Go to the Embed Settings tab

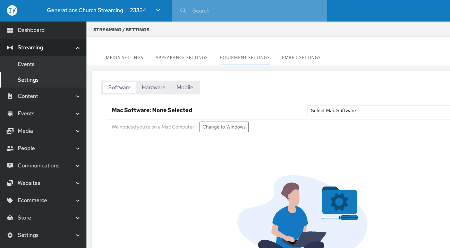point(301,58)
